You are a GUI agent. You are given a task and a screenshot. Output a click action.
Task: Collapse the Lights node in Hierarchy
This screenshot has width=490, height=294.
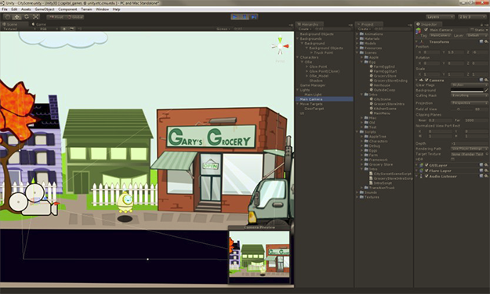pyautogui.click(x=298, y=90)
